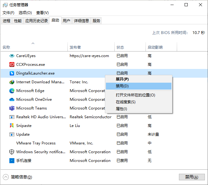Viewport: 208px width, 185px height.
Task: Click the Microsoft OneDrive cloud icon
Action: click(12, 100)
